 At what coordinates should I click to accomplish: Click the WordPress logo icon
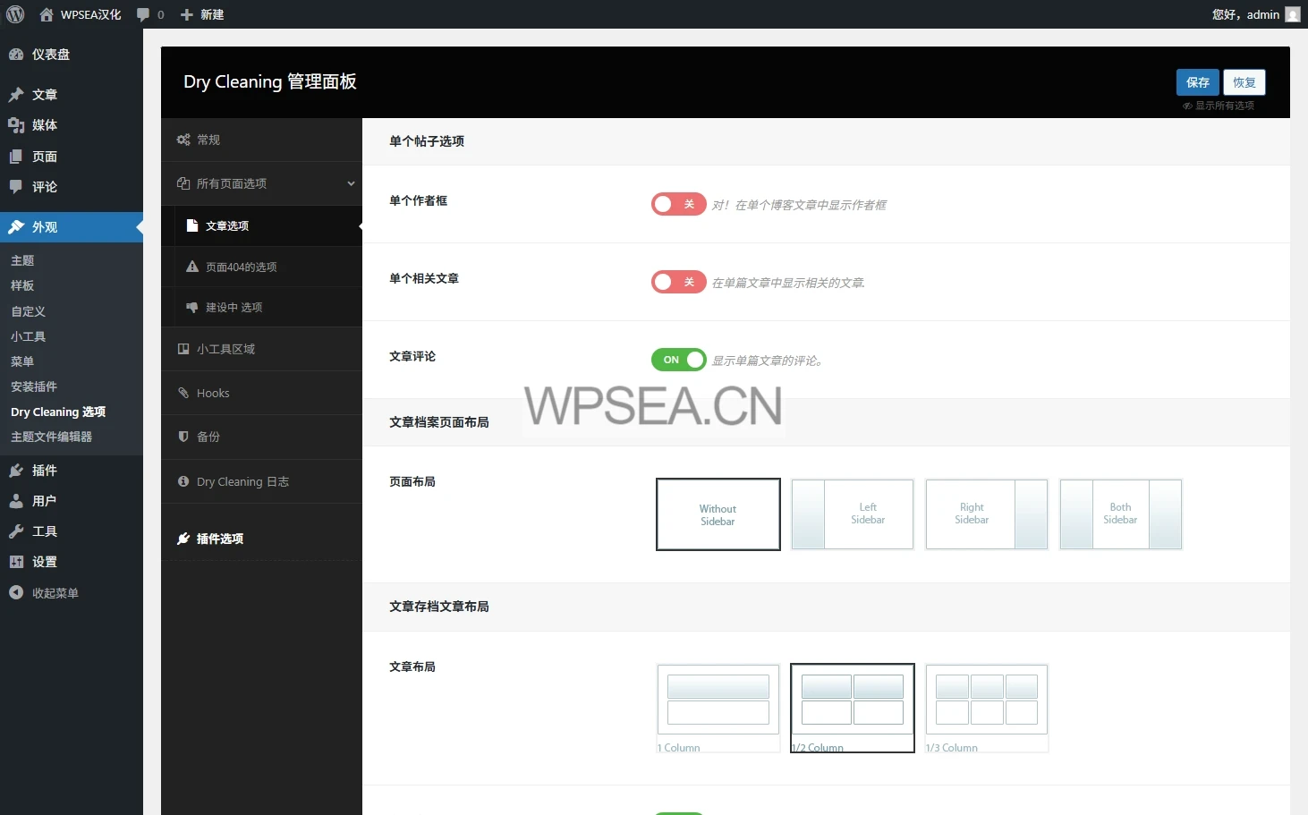pos(15,14)
